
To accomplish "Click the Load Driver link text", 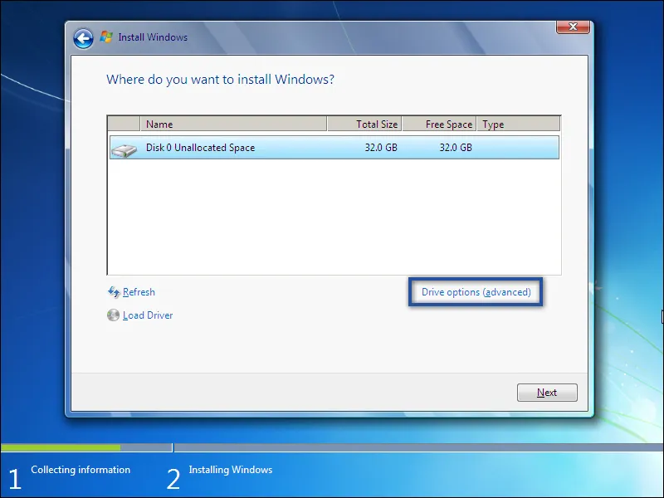I will pos(147,315).
